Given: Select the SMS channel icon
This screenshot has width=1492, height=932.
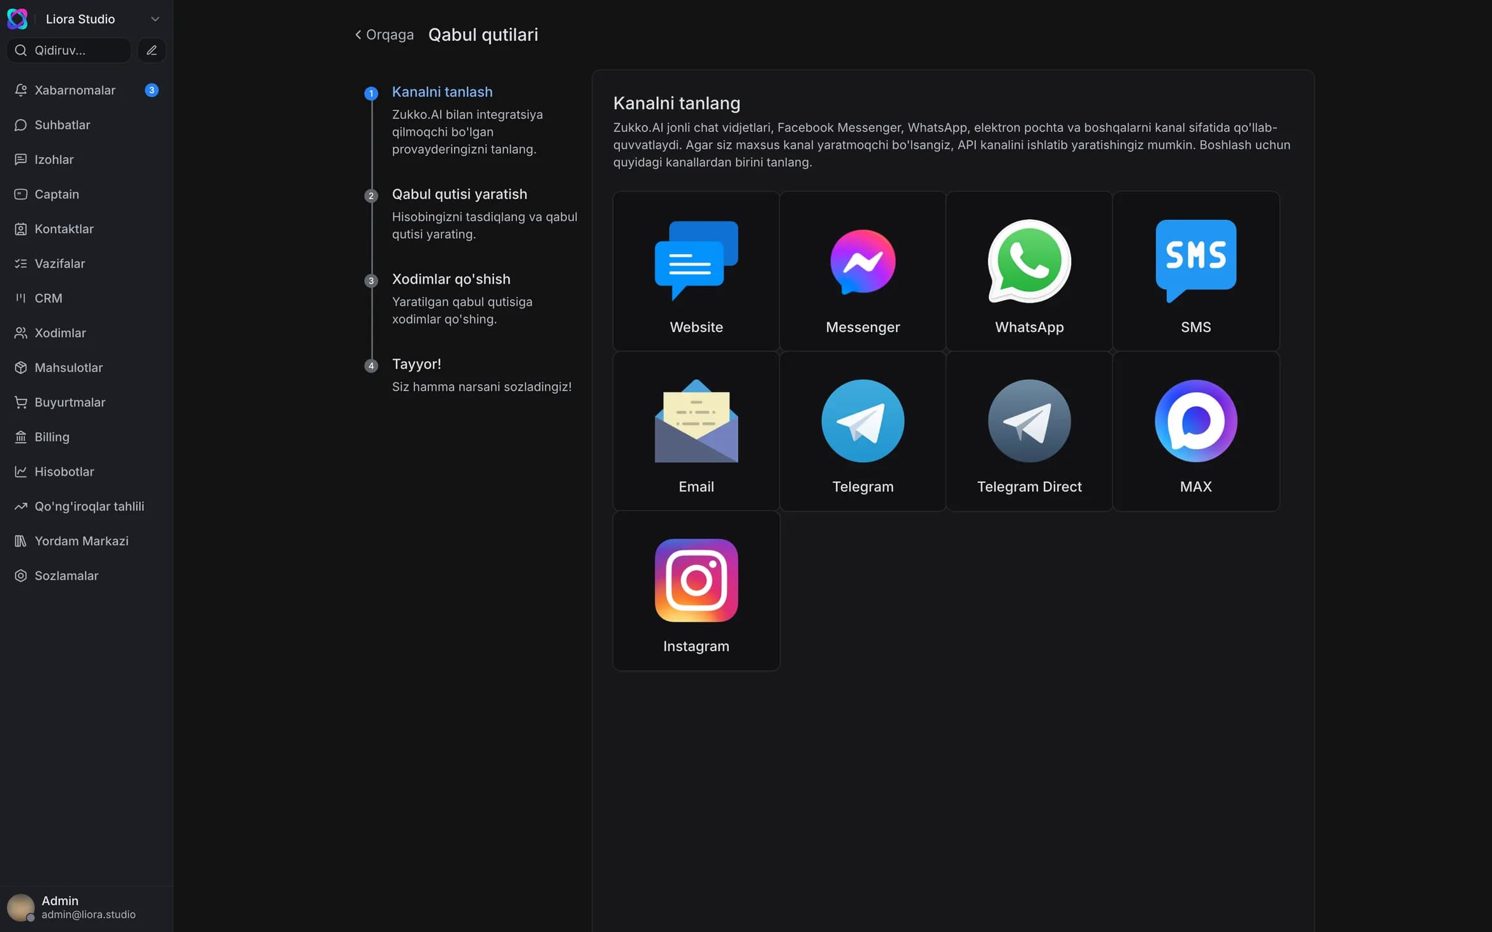Looking at the screenshot, I should 1196,261.
